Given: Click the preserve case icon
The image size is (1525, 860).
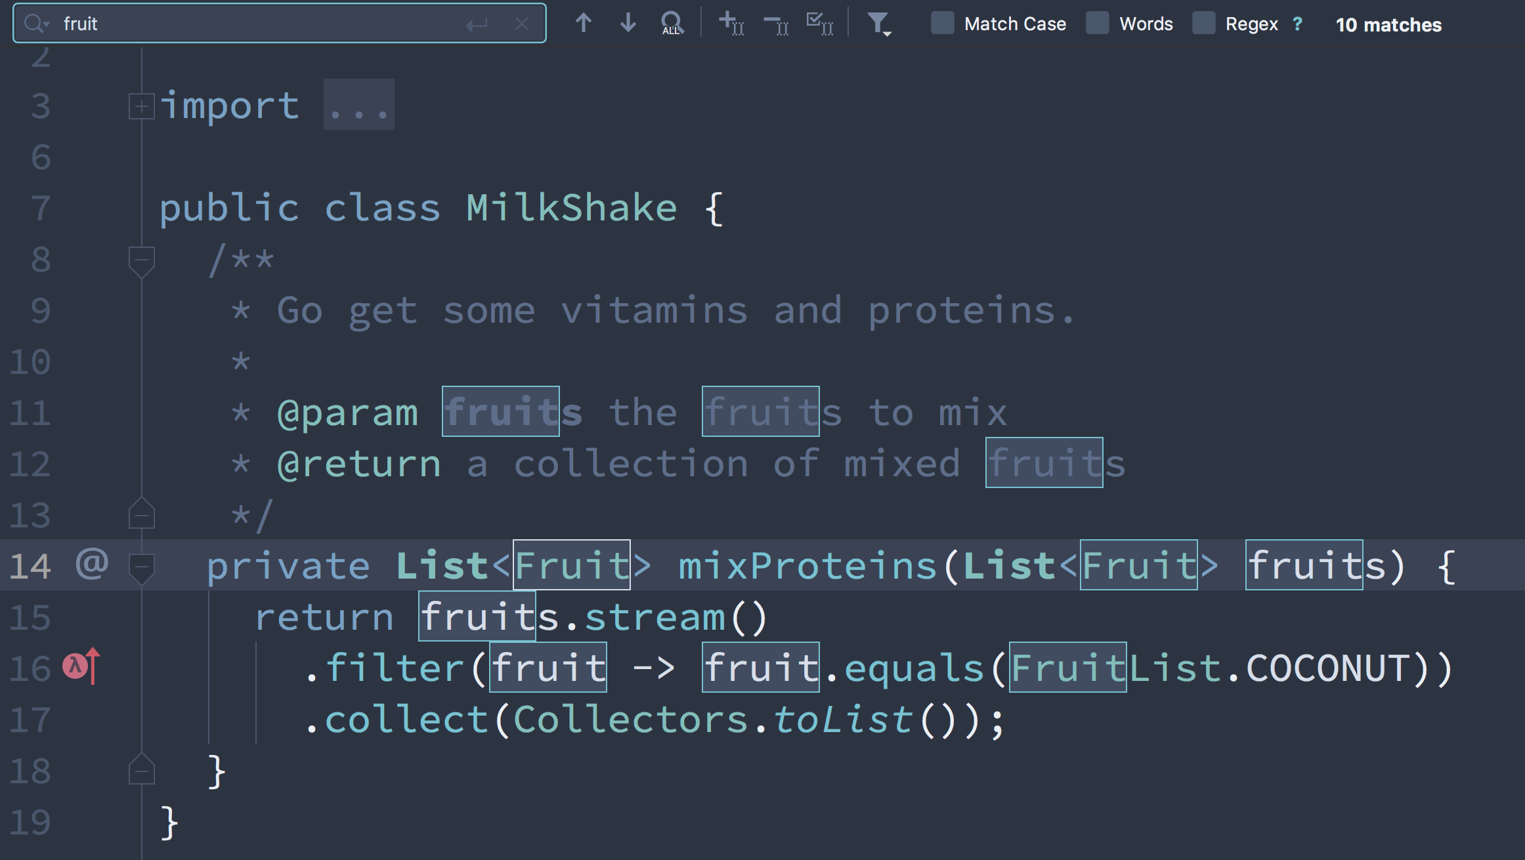Looking at the screenshot, I should tap(819, 24).
